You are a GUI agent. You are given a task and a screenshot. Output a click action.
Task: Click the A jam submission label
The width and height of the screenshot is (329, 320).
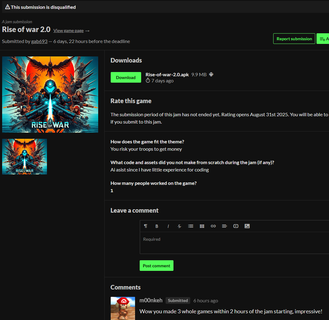17,22
